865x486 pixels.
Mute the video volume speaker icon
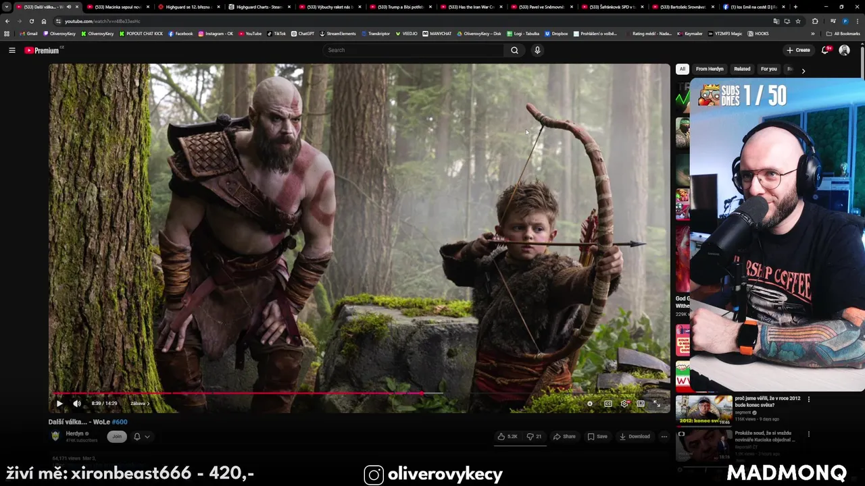pos(76,404)
